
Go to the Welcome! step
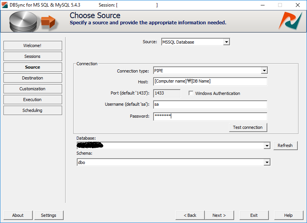coord(32,46)
